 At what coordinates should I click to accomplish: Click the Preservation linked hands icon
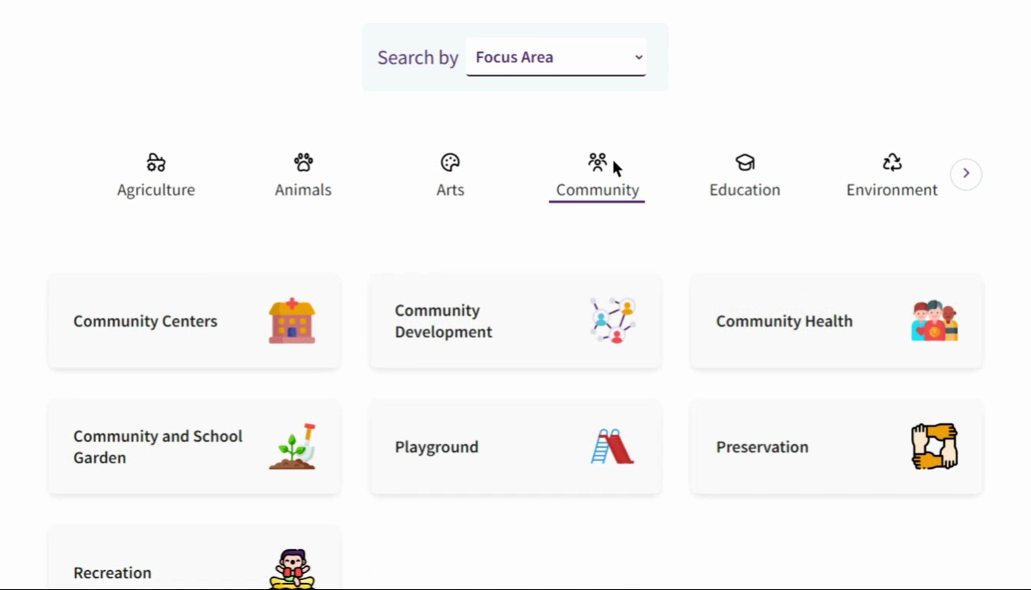(934, 446)
